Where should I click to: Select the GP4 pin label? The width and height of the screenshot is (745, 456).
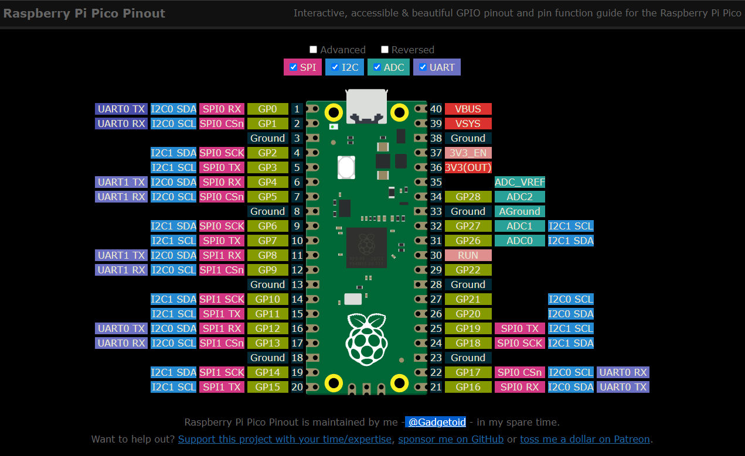click(x=268, y=182)
